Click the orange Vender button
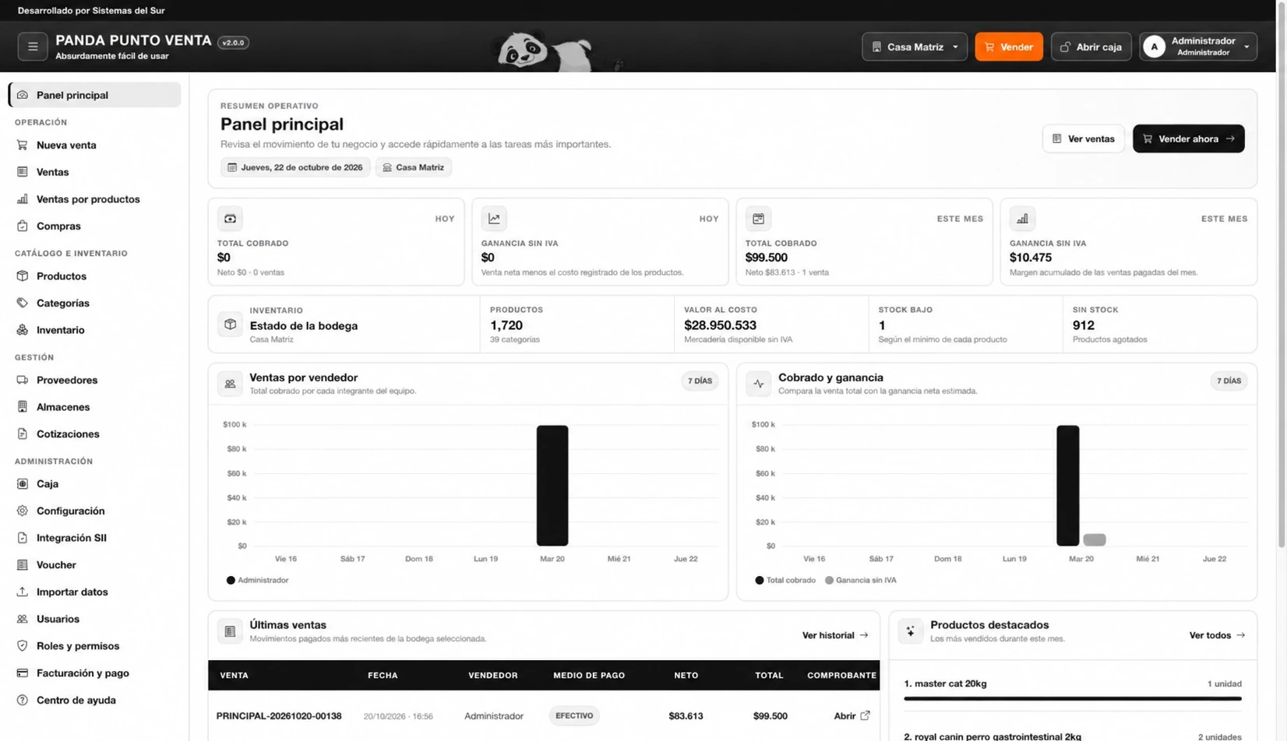1287x741 pixels. click(x=1009, y=47)
